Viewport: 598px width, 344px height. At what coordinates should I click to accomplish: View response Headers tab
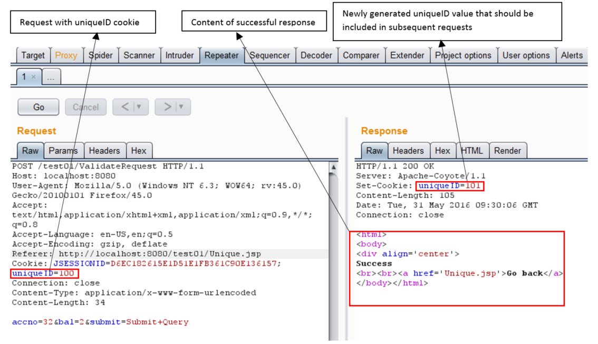[x=408, y=151]
